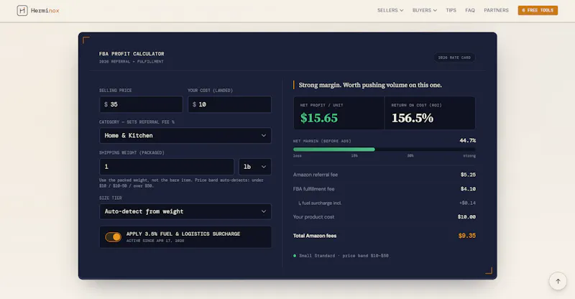This screenshot has width=575, height=299.
Task: Open the Buyers menu
Action: click(425, 10)
